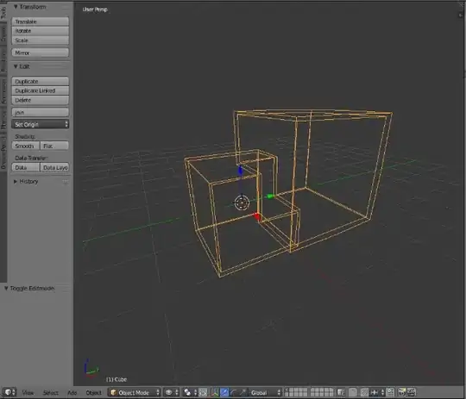
Task: Toggle the first scene layer button
Action: click(287, 390)
